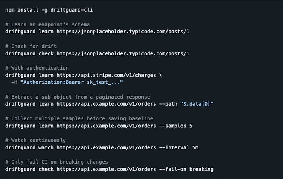Click the "Learn an endpoint's schema" comment
The width and height of the screenshot is (283, 179).
click(x=48, y=24)
